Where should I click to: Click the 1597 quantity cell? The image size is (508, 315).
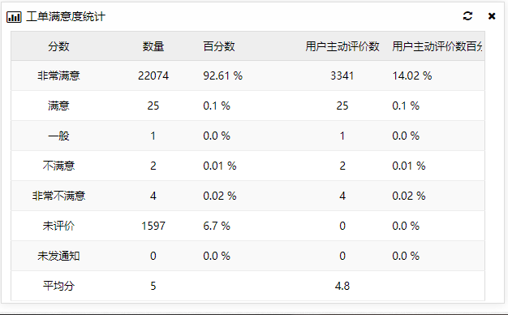[x=153, y=226]
